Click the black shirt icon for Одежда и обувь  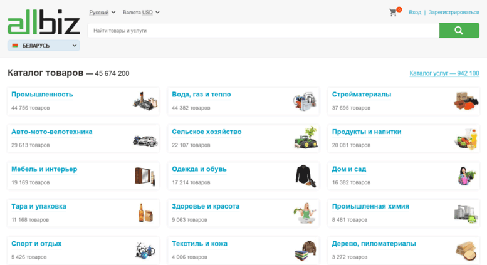point(306,176)
